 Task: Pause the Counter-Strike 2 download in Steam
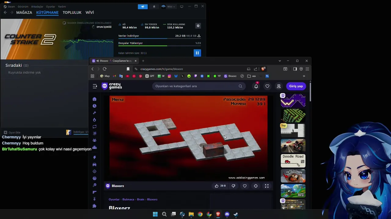pos(197,53)
